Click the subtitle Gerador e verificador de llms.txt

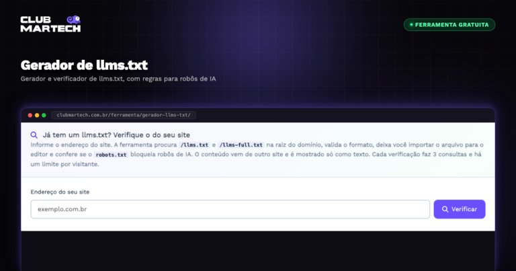(118, 79)
